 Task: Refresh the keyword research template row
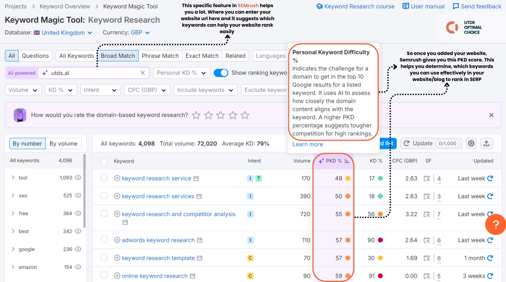coord(490,258)
